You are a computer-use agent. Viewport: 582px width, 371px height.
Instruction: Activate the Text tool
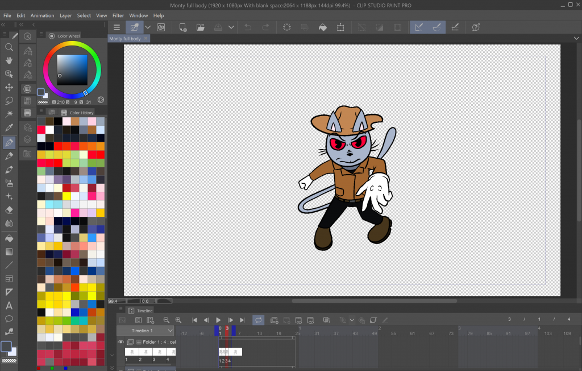coord(9,306)
